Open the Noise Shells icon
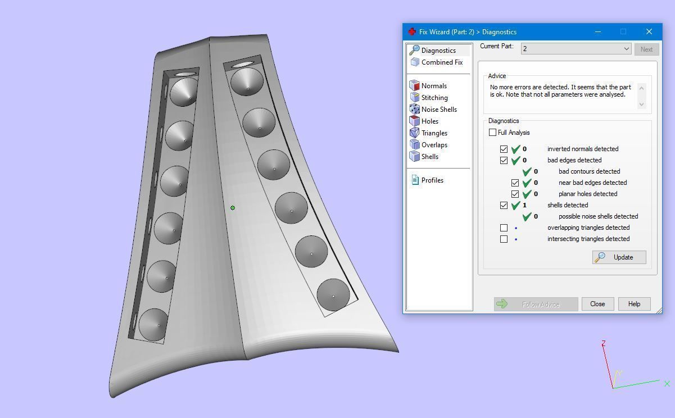Viewport: 675px width, 418px height. [415, 109]
